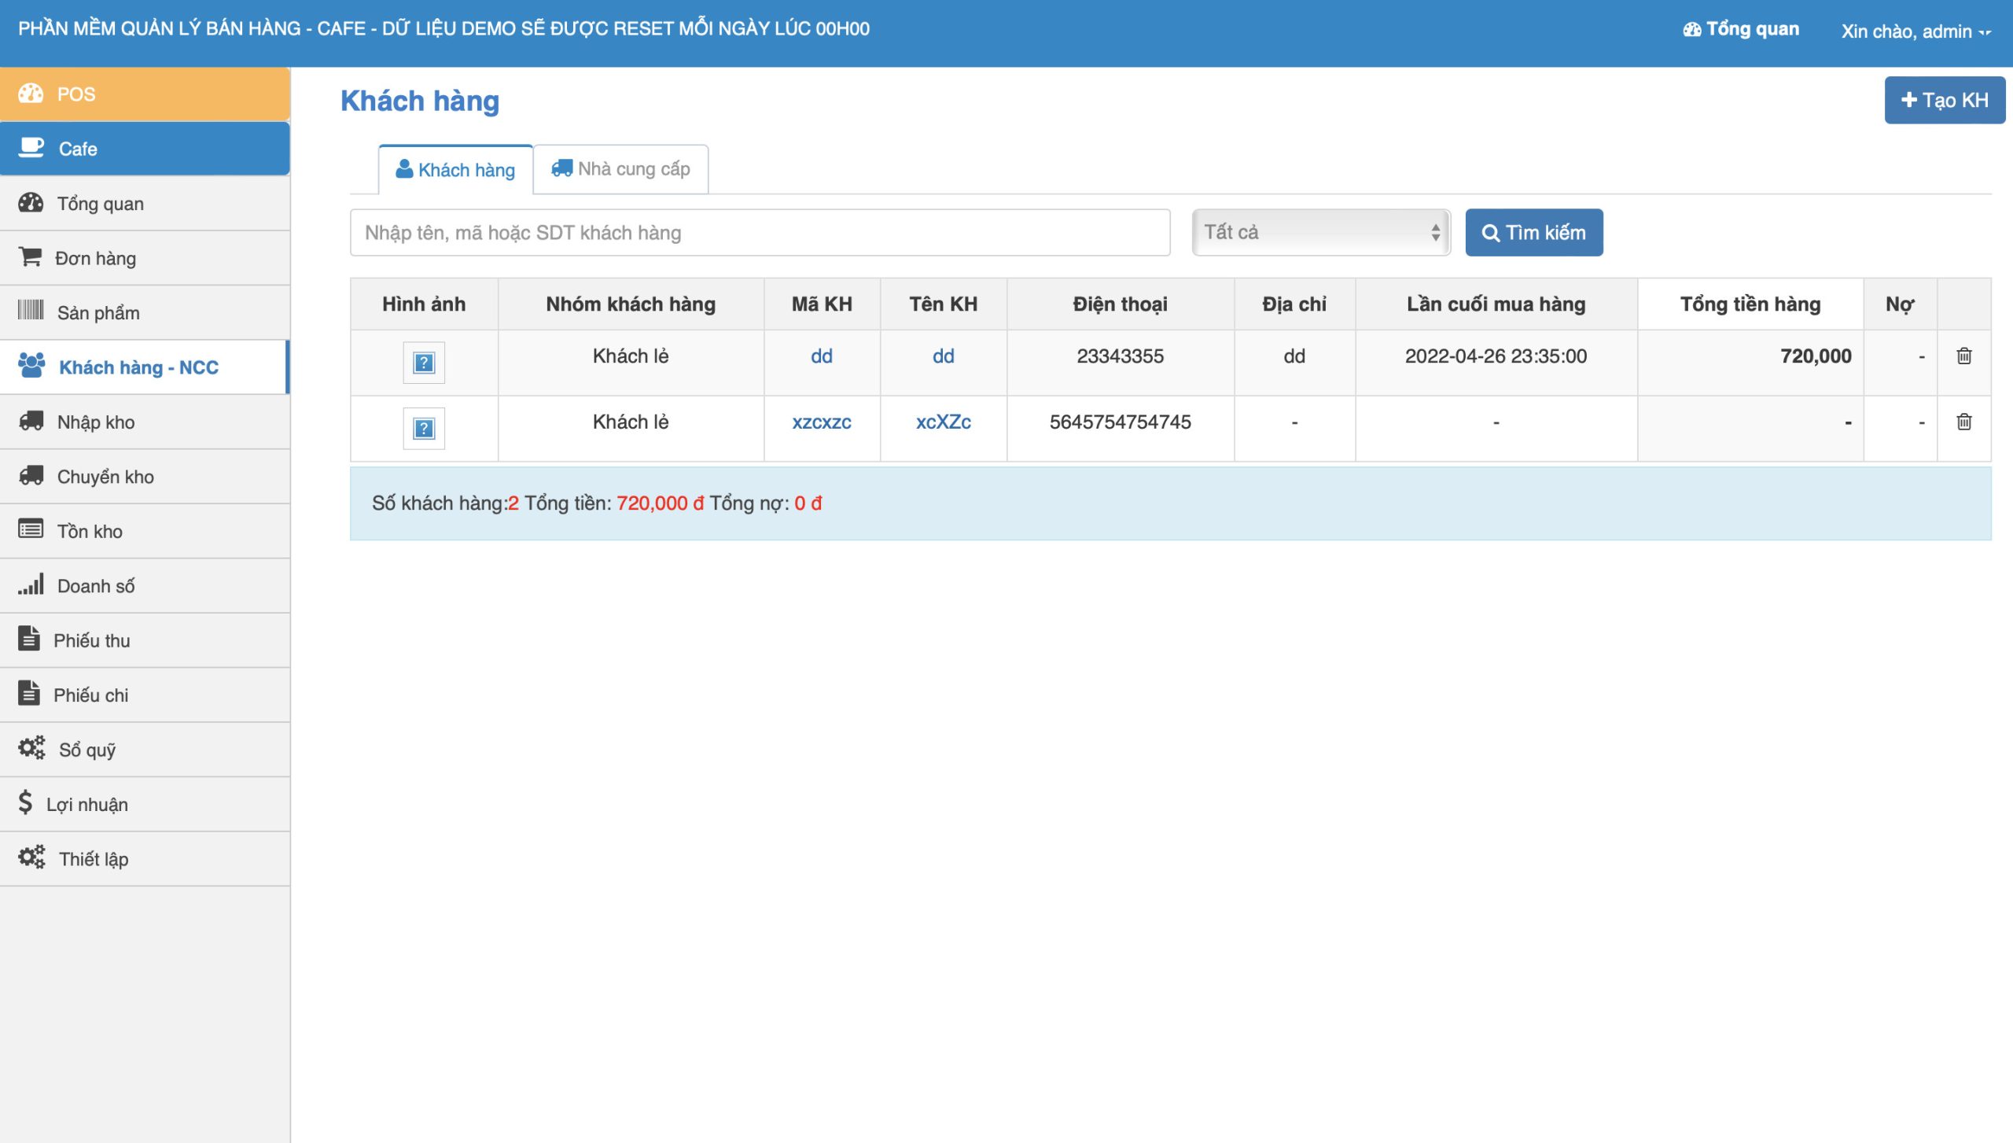Image resolution: width=2013 pixels, height=1143 pixels.
Task: Focus the customer name search field
Action: click(760, 233)
